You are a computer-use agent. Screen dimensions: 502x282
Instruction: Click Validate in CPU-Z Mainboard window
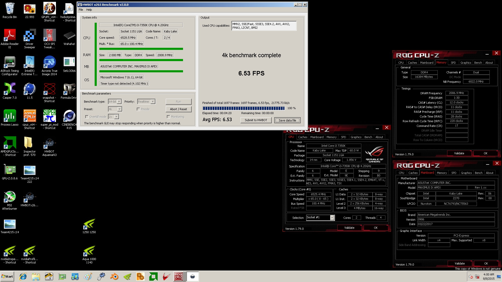click(460, 263)
